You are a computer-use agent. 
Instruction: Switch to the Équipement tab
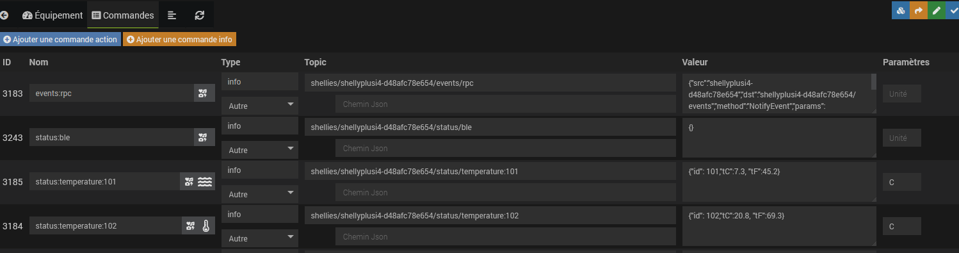click(x=52, y=15)
